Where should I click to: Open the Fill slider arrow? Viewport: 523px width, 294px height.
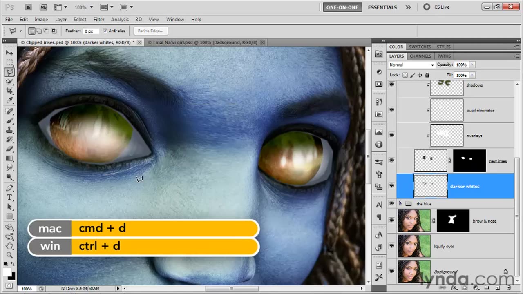pyautogui.click(x=472, y=75)
